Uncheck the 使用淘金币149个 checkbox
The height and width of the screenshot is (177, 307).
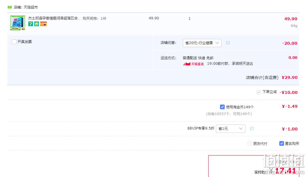(x=222, y=107)
